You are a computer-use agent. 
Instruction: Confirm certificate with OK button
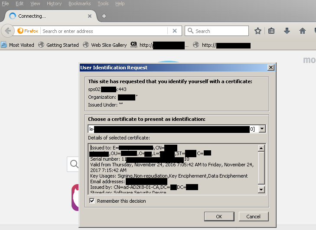click(219, 217)
